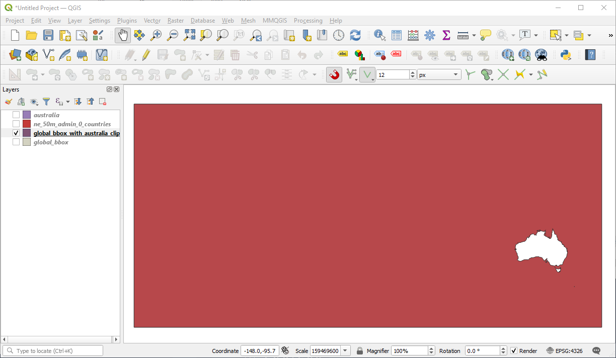Close the Layers panel
The height and width of the screenshot is (358, 616).
117,89
